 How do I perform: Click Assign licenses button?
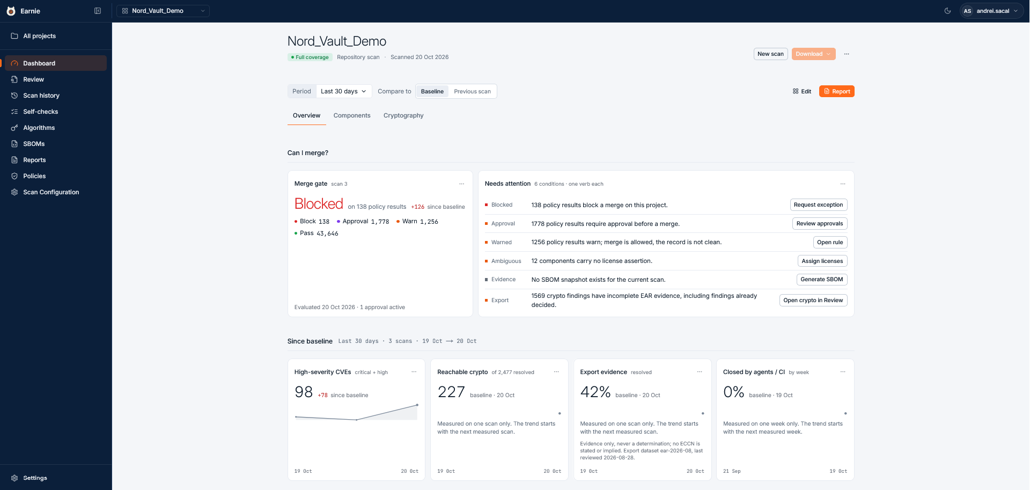822,261
